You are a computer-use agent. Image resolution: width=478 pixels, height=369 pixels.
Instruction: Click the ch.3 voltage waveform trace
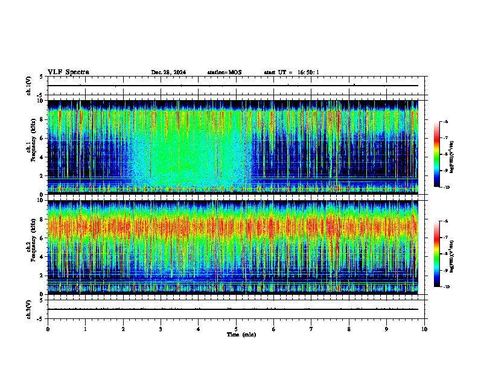[x=232, y=309]
